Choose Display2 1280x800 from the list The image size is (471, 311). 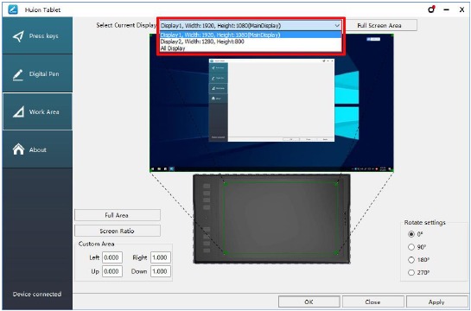tap(251, 41)
